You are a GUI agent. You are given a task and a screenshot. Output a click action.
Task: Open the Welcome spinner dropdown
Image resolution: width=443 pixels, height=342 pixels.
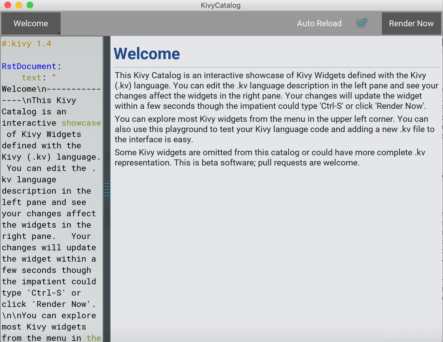coord(31,23)
